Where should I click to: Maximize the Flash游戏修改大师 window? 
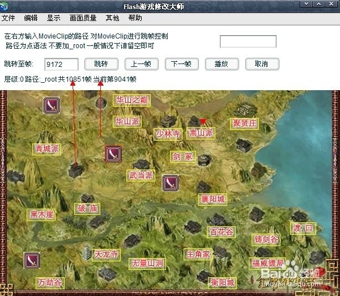(318, 4)
